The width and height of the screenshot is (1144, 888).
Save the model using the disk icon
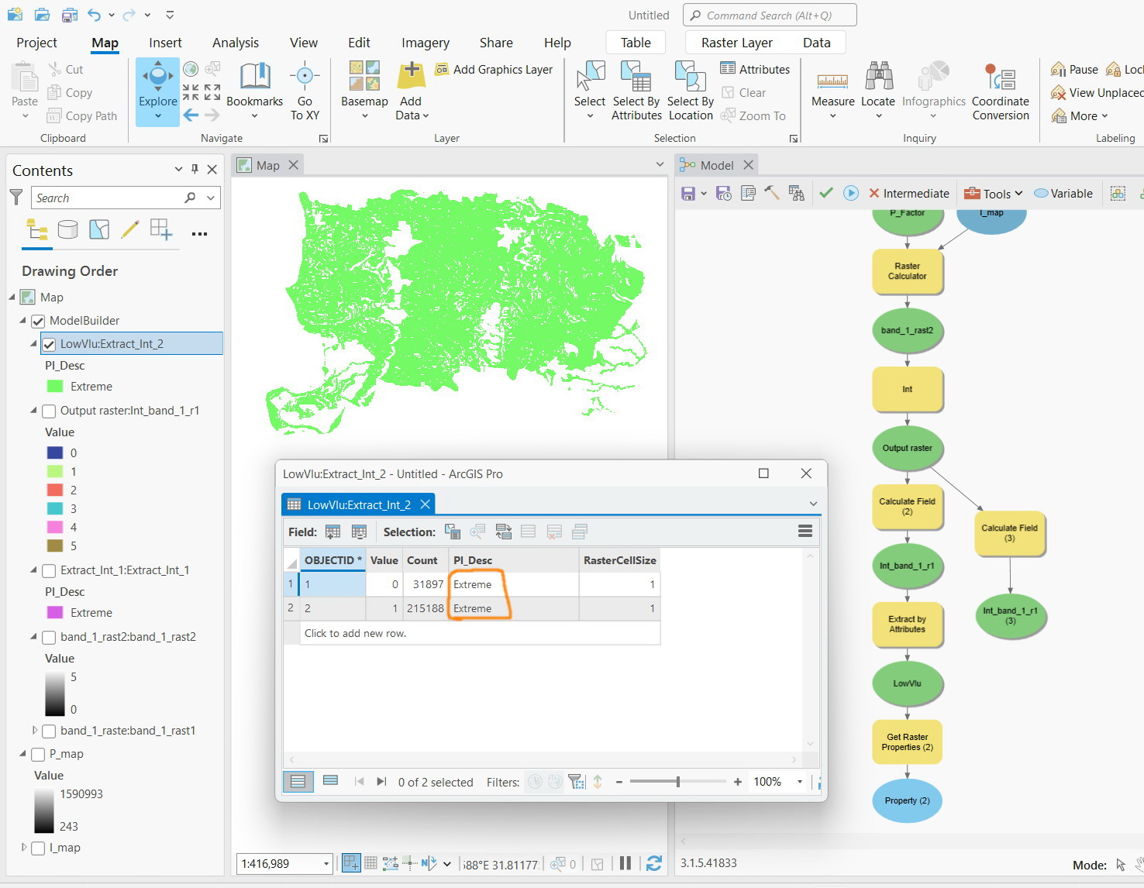pyautogui.click(x=687, y=193)
